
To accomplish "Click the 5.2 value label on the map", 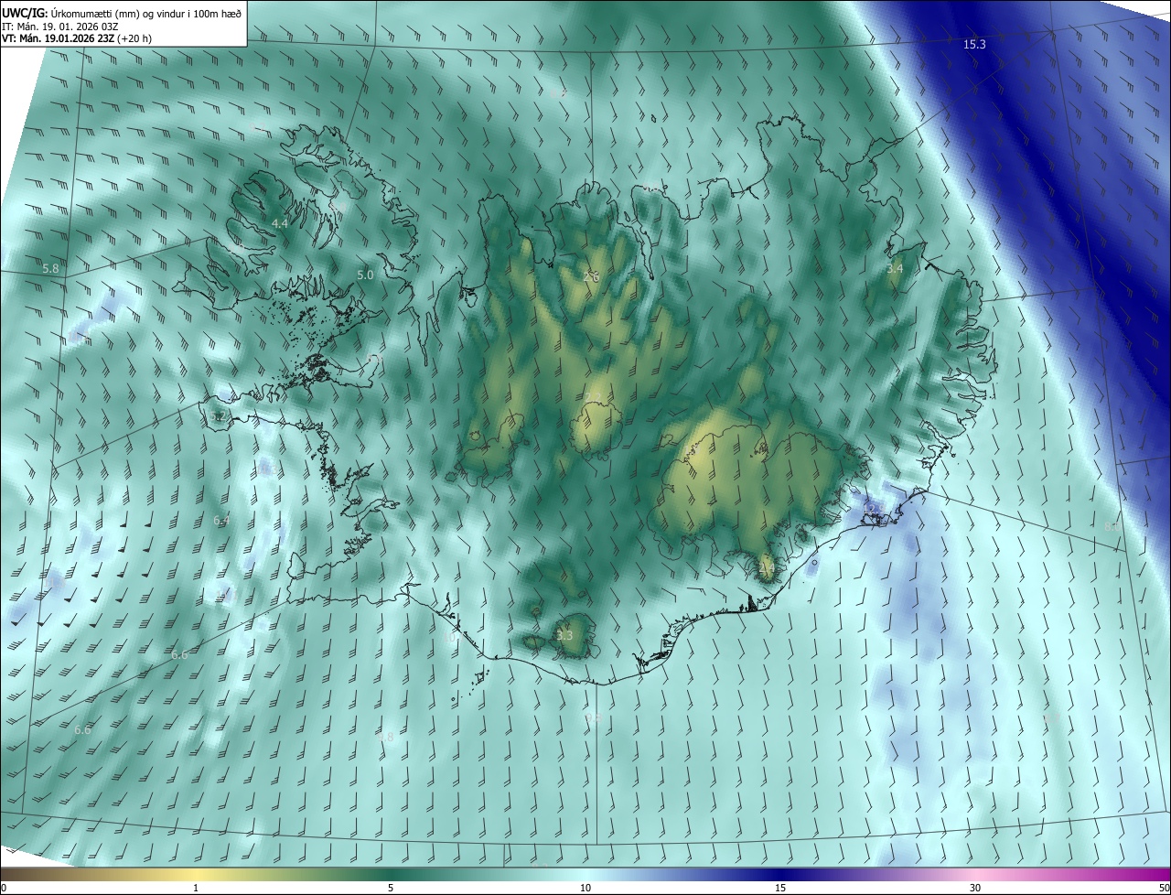I will 218,415.
